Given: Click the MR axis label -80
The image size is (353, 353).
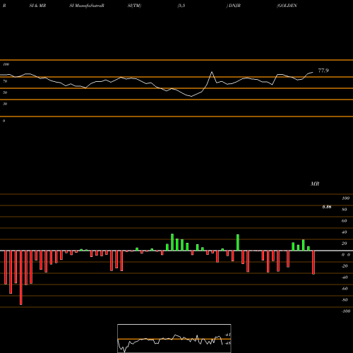Looking at the screenshot, I should coord(345,300).
